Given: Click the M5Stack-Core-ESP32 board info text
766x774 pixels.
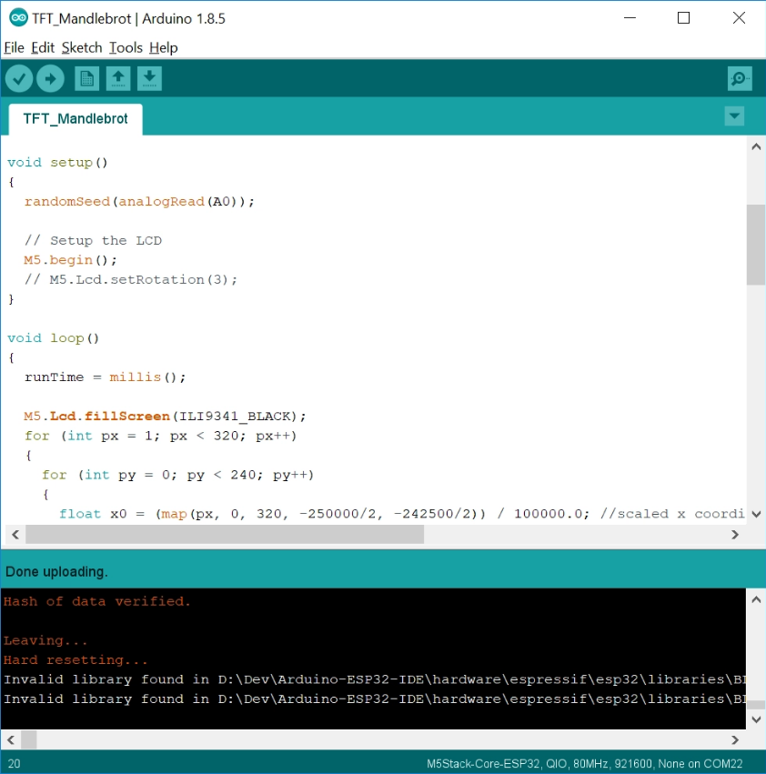Looking at the screenshot, I should [584, 764].
